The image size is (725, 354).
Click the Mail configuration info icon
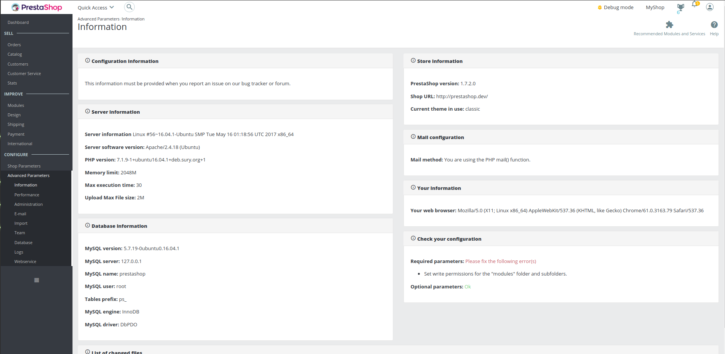[x=413, y=137]
